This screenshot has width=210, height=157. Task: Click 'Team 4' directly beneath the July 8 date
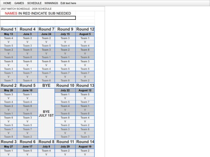click(x=46, y=150)
